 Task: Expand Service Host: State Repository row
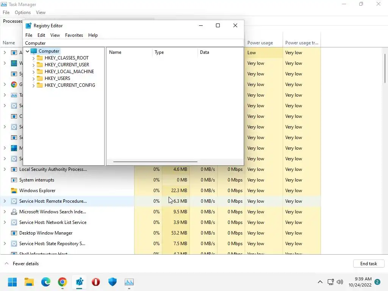[x=5, y=244]
